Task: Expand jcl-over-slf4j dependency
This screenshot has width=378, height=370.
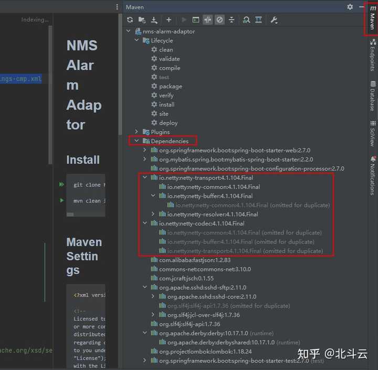Action: [153, 314]
